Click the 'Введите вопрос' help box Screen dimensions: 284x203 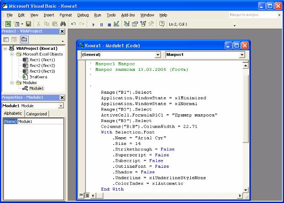pos(252,15)
